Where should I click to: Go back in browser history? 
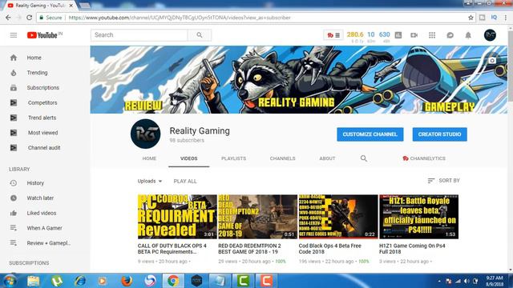click(8, 18)
